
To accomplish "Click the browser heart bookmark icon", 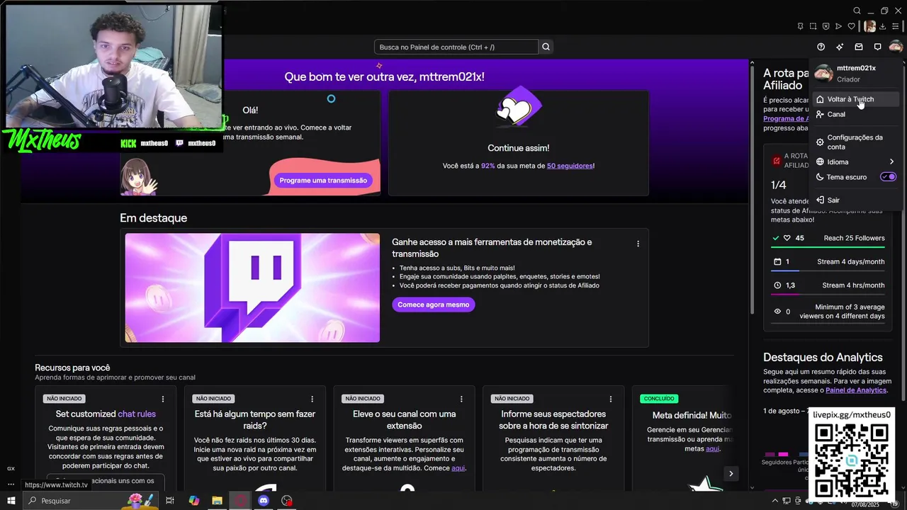I will [852, 26].
